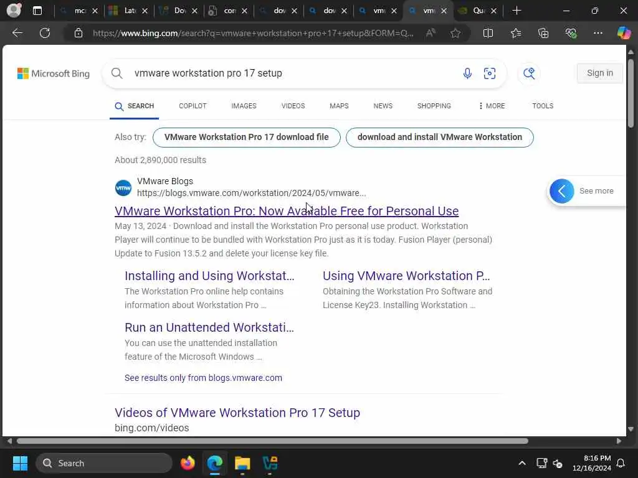The width and height of the screenshot is (638, 478).
Task: Try 'download and install VMware Workstation' suggestion
Action: (x=439, y=138)
